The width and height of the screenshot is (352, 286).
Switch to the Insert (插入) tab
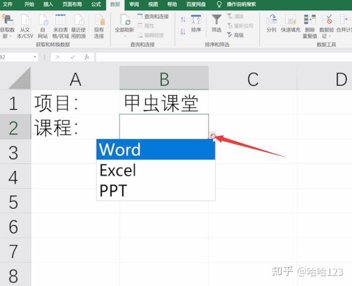(x=48, y=5)
